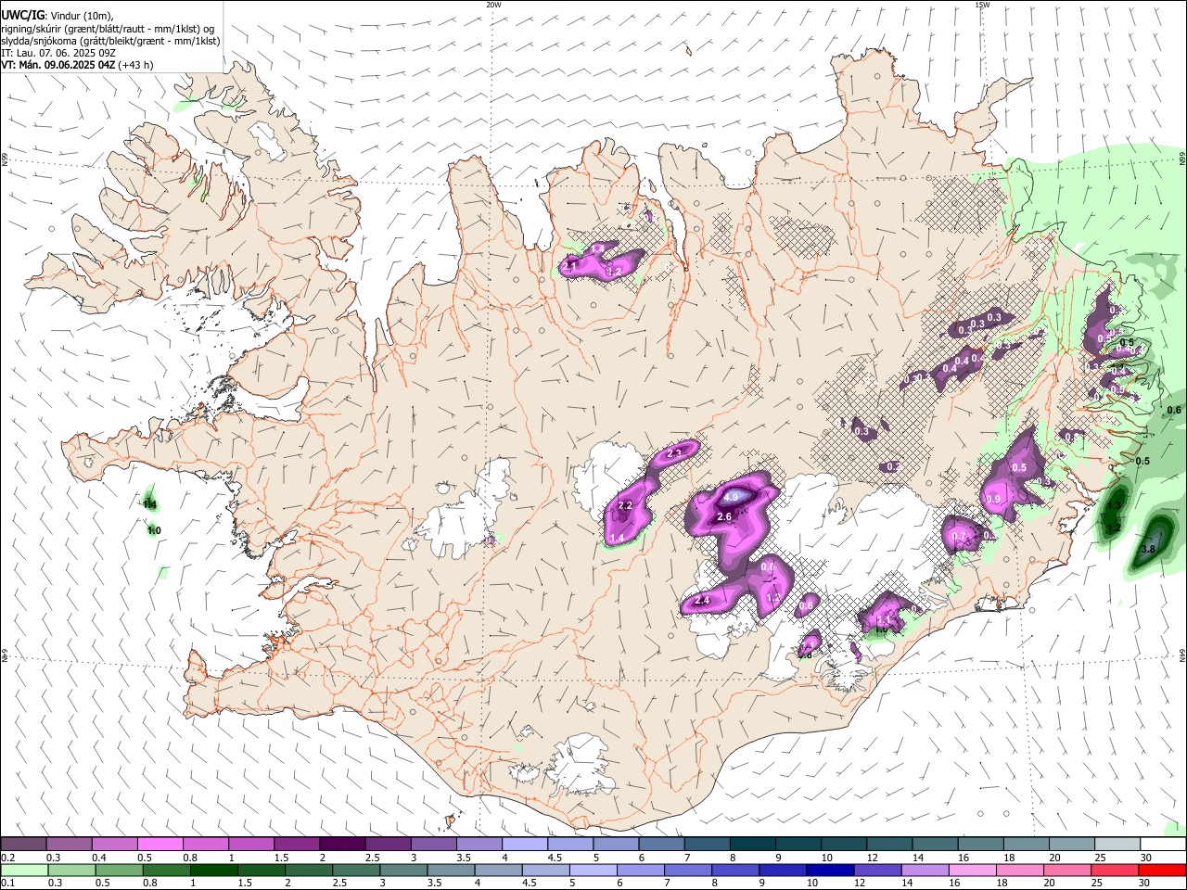Click the 0.9 snowfall value in the east
Image resolution: width=1187 pixels, height=890 pixels.
click(x=993, y=500)
